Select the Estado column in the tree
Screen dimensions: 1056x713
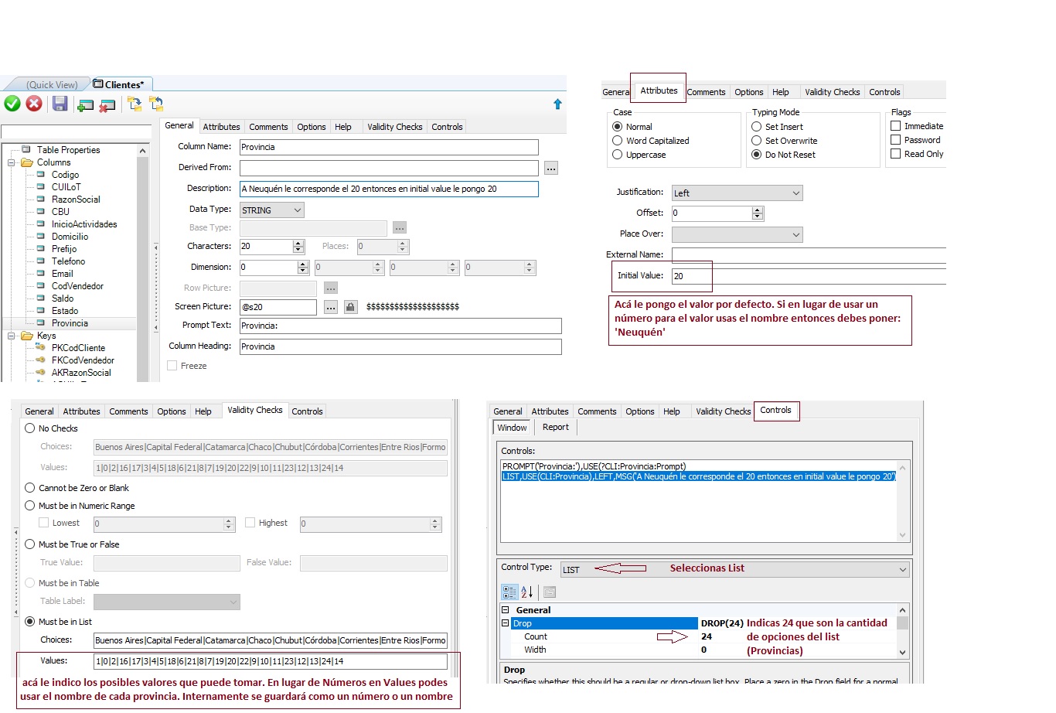pyautogui.click(x=65, y=311)
